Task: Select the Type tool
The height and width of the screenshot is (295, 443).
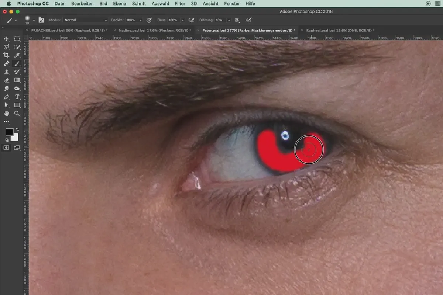Action: [x=17, y=97]
